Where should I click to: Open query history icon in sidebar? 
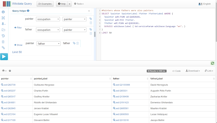click(x=3, y=36)
